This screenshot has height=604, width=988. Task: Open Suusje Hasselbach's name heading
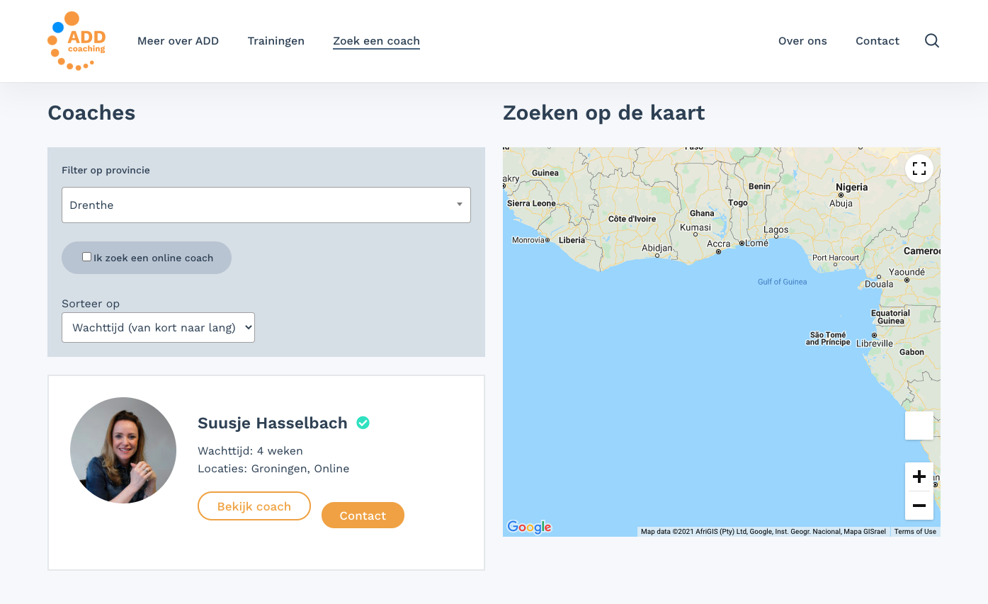click(x=273, y=423)
